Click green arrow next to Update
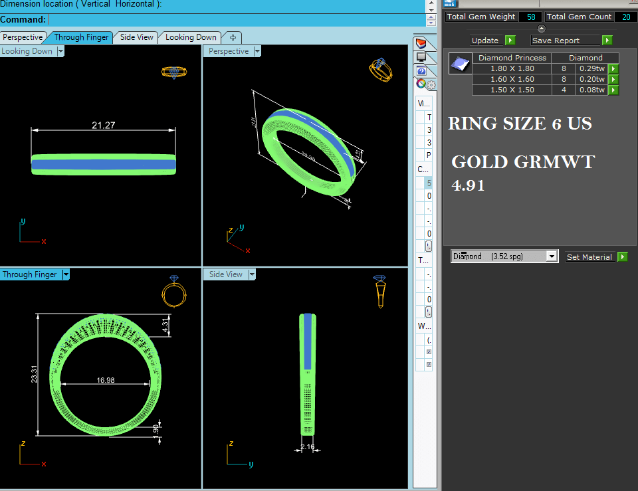The width and height of the screenshot is (638, 491). pos(510,41)
